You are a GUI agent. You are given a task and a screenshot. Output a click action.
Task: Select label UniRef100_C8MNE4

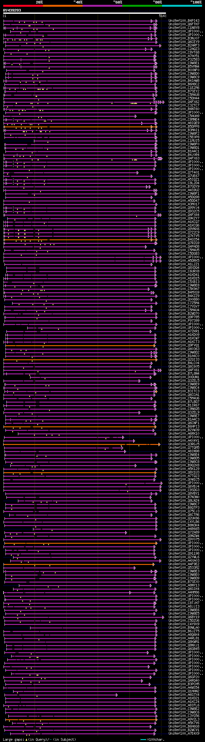click(x=184, y=119)
